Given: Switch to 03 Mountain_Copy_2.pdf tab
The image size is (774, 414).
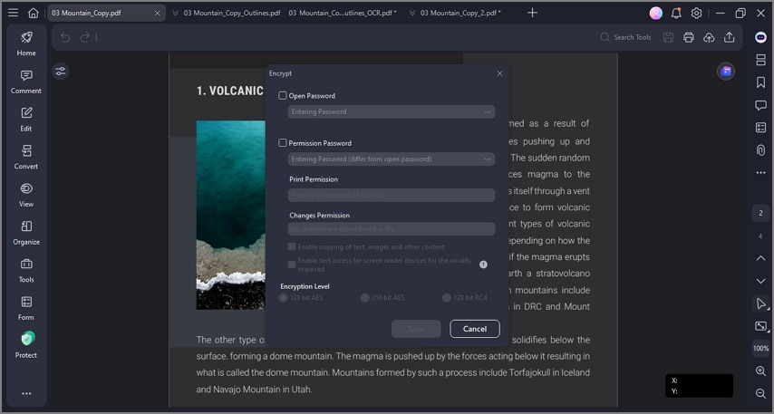Looking at the screenshot, I should point(460,14).
